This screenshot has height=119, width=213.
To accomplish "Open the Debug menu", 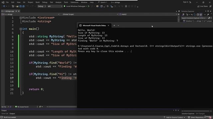I will pyautogui.click(x=45, y=2).
